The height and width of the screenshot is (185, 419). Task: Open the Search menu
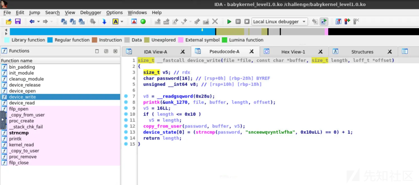coord(53,13)
